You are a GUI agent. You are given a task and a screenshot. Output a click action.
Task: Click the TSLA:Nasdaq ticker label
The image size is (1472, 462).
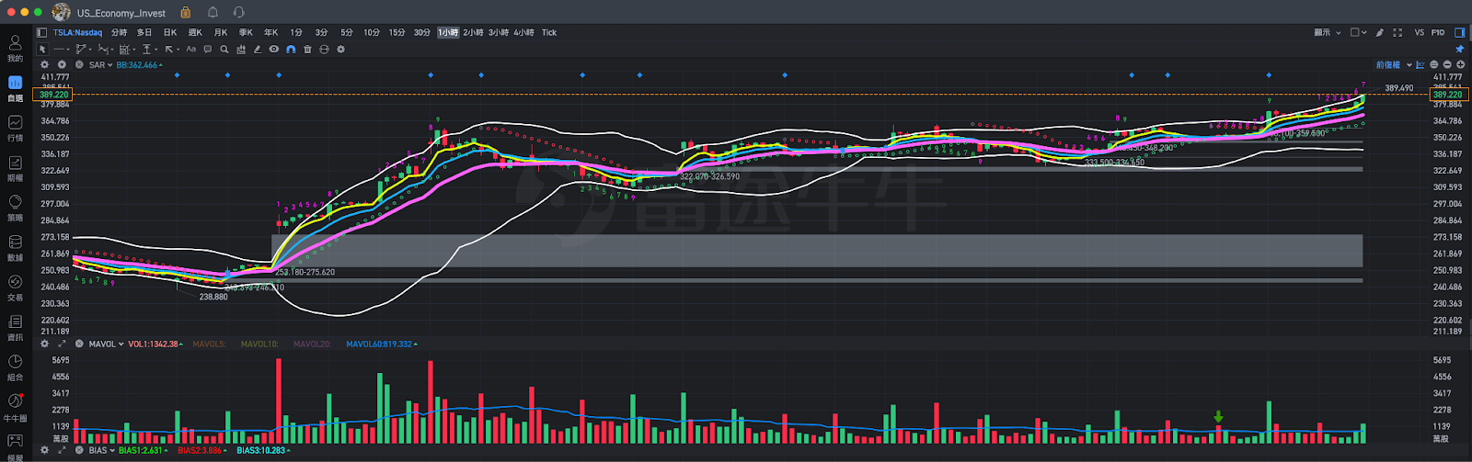pyautogui.click(x=77, y=32)
